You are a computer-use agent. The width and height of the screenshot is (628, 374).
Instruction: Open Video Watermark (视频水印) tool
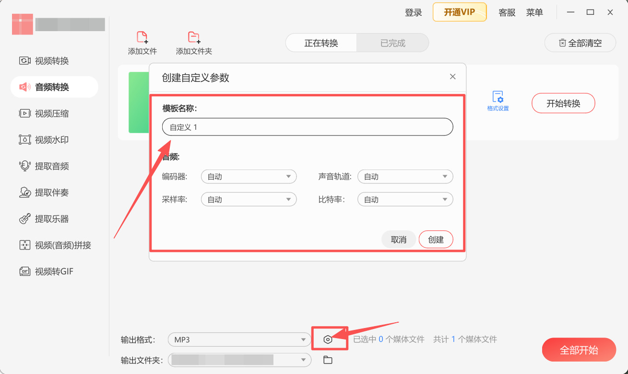pyautogui.click(x=44, y=140)
